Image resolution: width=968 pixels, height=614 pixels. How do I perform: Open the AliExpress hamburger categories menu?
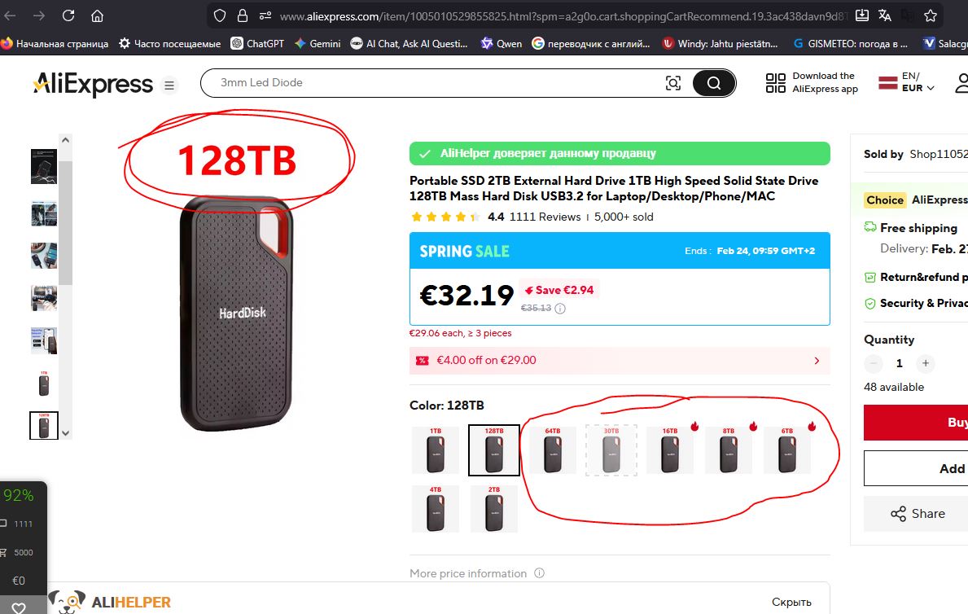pyautogui.click(x=169, y=86)
